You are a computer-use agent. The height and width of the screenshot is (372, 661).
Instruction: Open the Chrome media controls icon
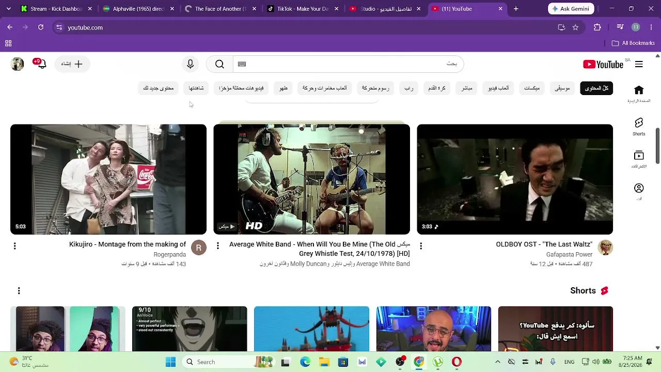point(620,27)
